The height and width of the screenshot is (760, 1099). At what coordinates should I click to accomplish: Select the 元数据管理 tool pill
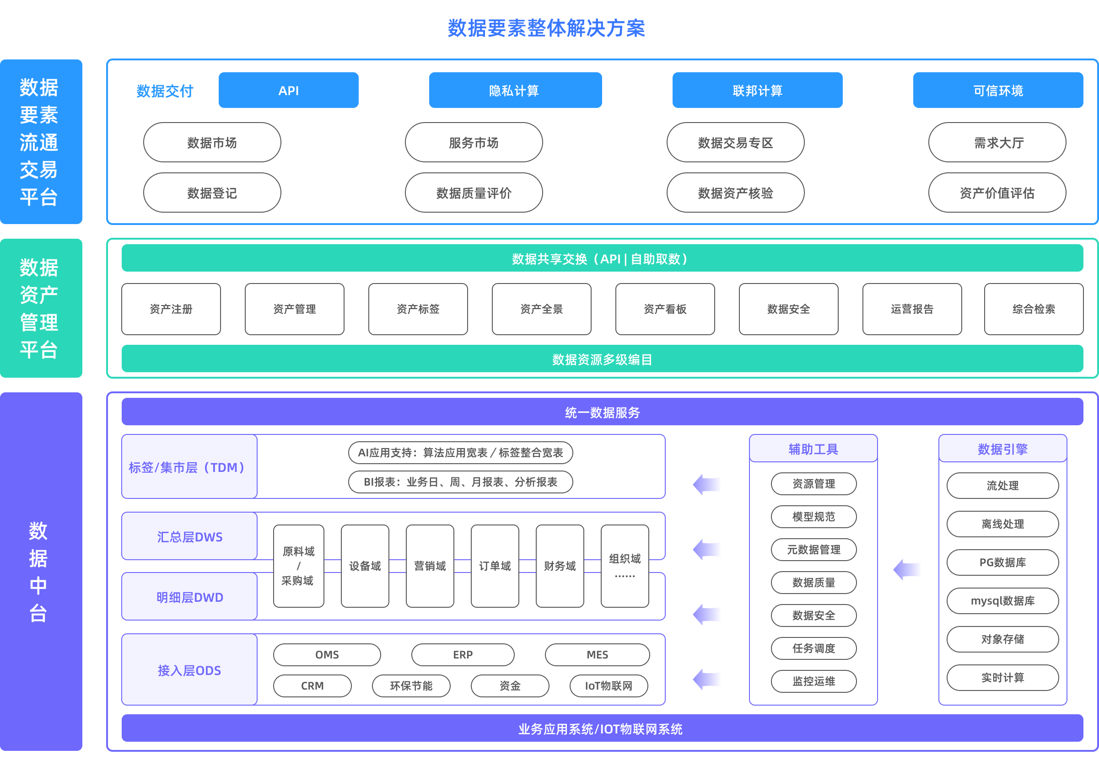click(813, 550)
